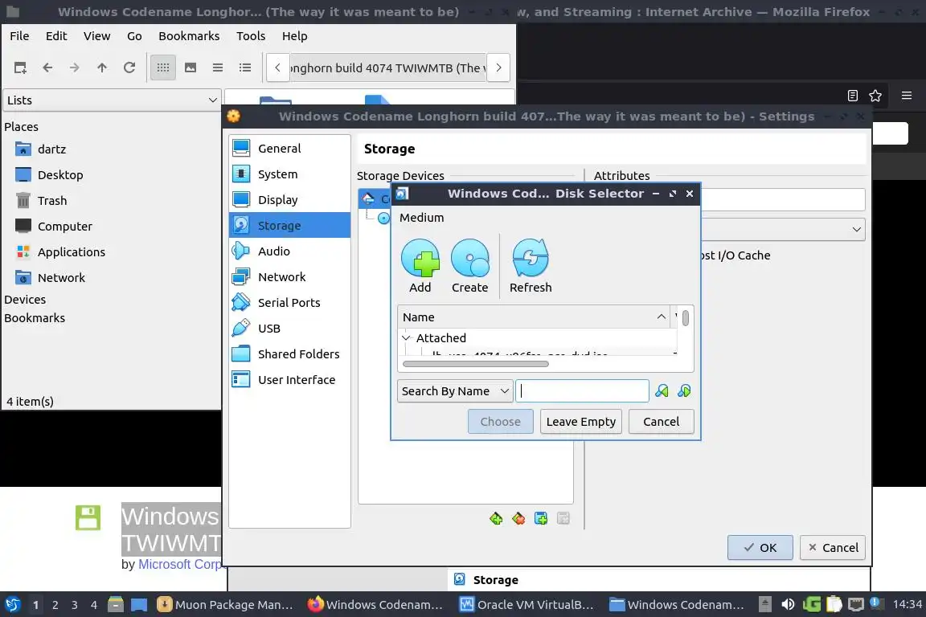
Task: Open Shared Folders settings category
Action: point(289,353)
